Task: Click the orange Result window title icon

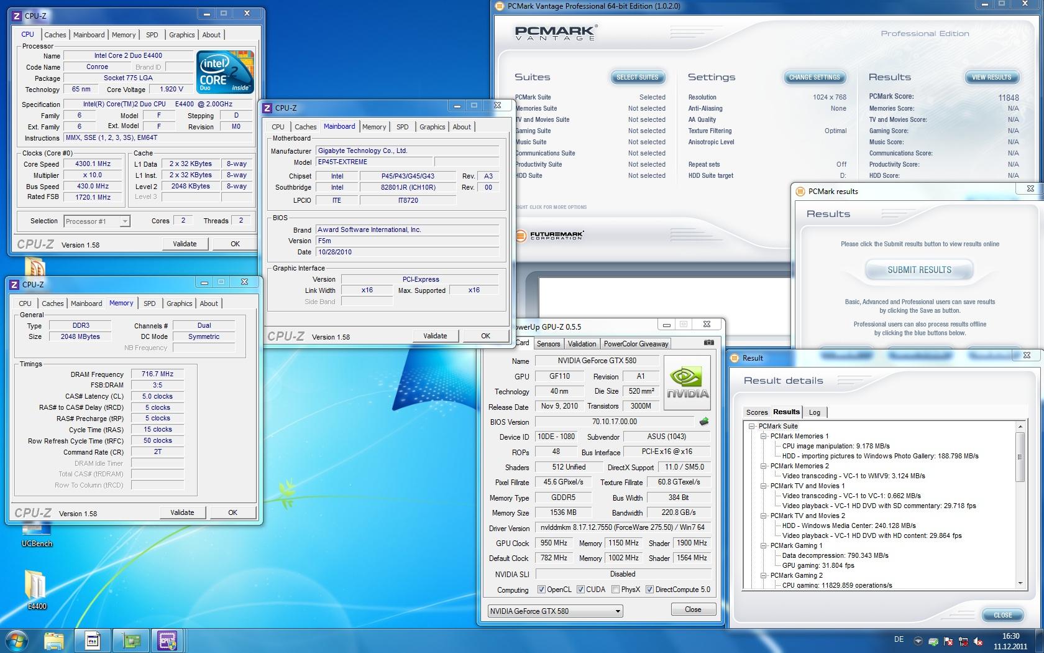Action: [734, 358]
